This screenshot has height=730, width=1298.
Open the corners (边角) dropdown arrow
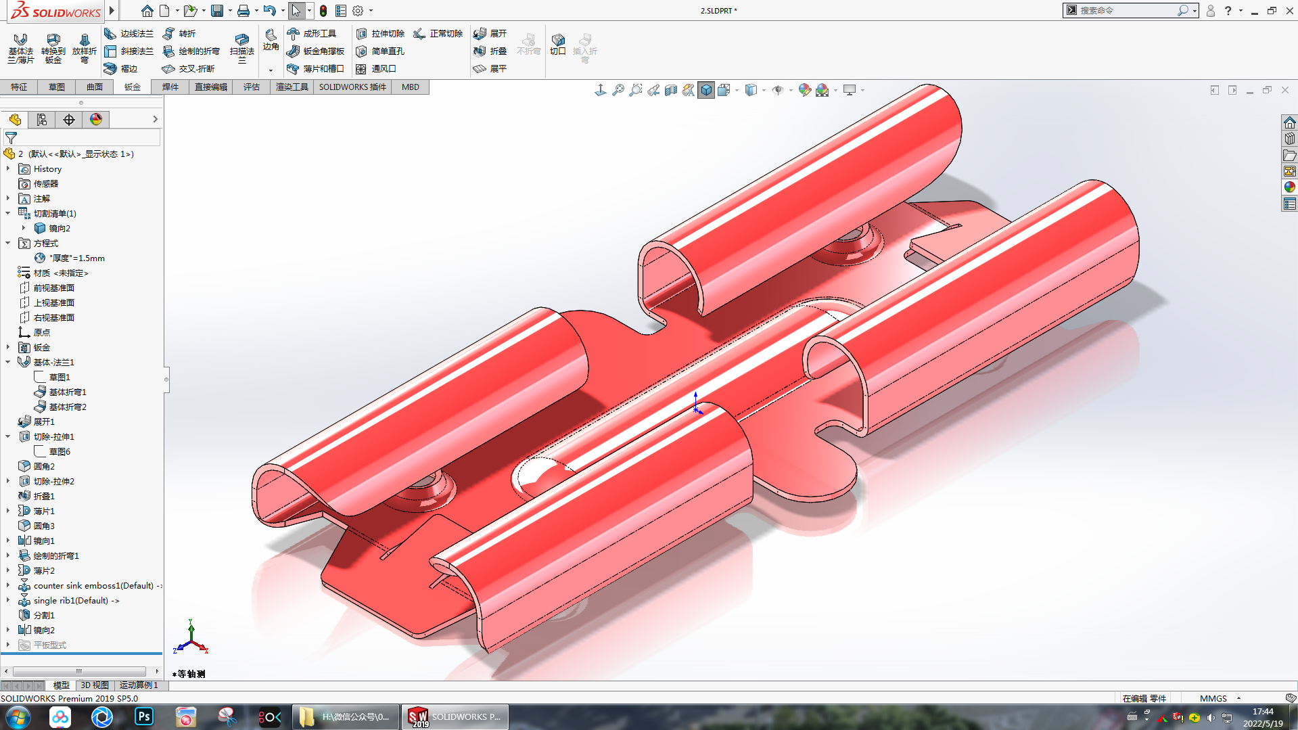(271, 70)
